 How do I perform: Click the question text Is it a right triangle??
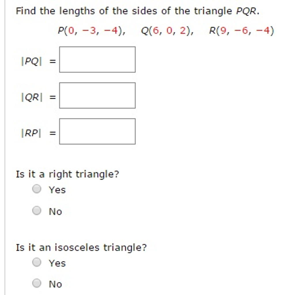(68, 174)
